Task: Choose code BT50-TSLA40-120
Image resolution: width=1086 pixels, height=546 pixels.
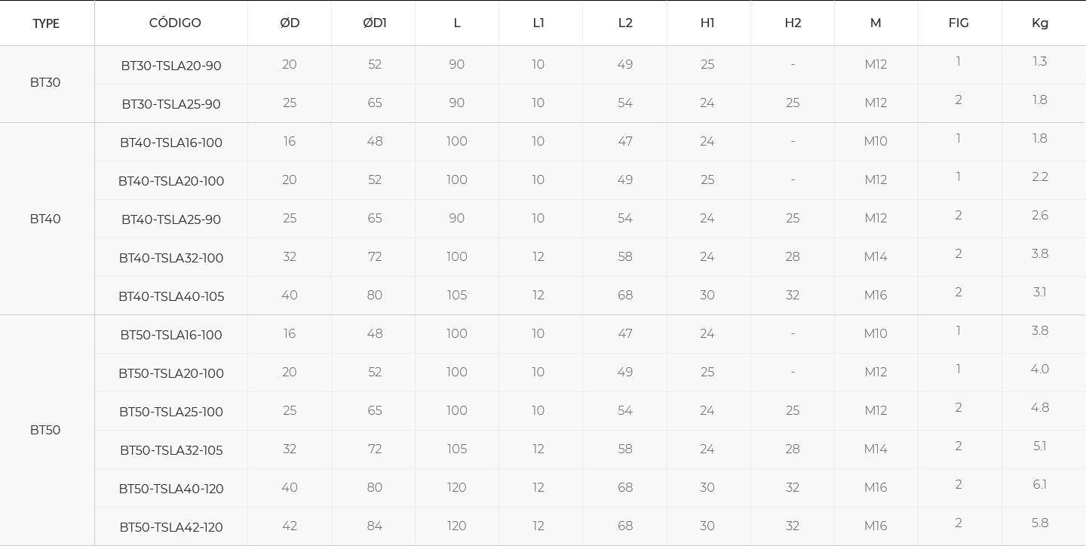Action: [x=171, y=489]
